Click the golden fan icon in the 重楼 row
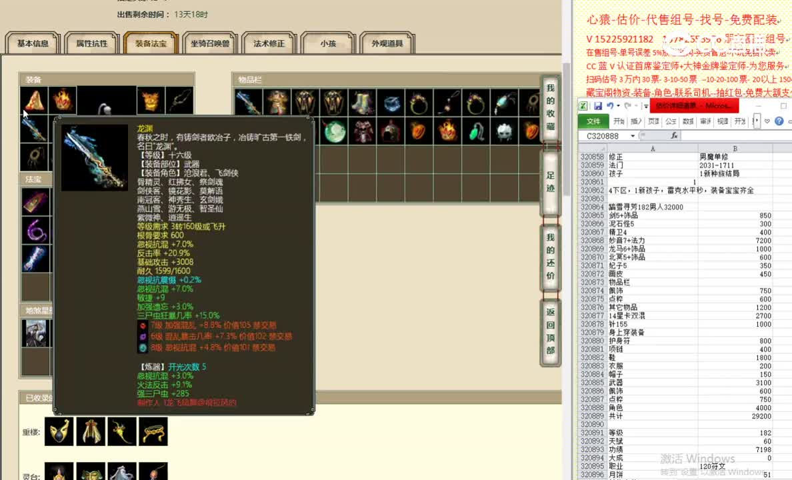The image size is (792, 480). click(90, 431)
